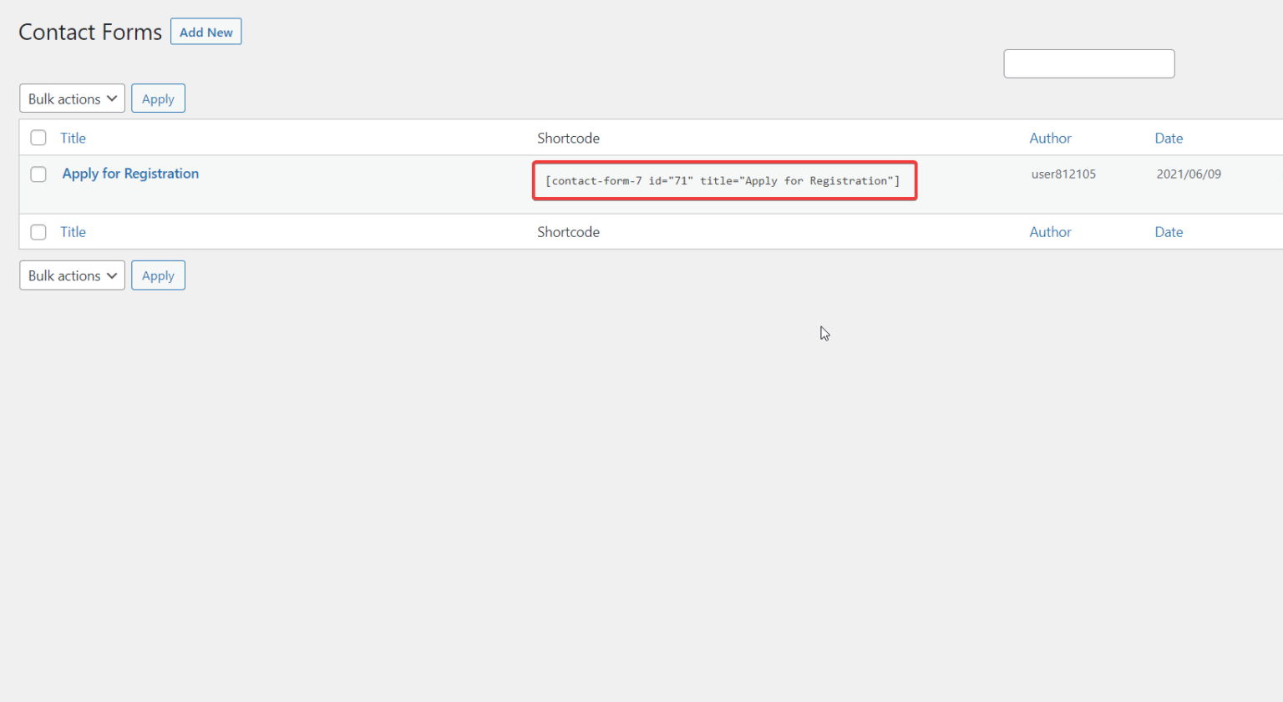This screenshot has width=1283, height=702.
Task: Check the Apply for Registration row checkbox
Action: tap(38, 174)
